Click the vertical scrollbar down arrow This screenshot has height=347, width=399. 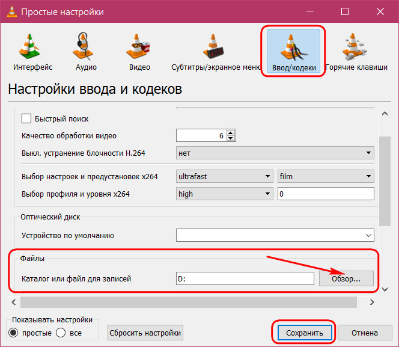(x=385, y=289)
